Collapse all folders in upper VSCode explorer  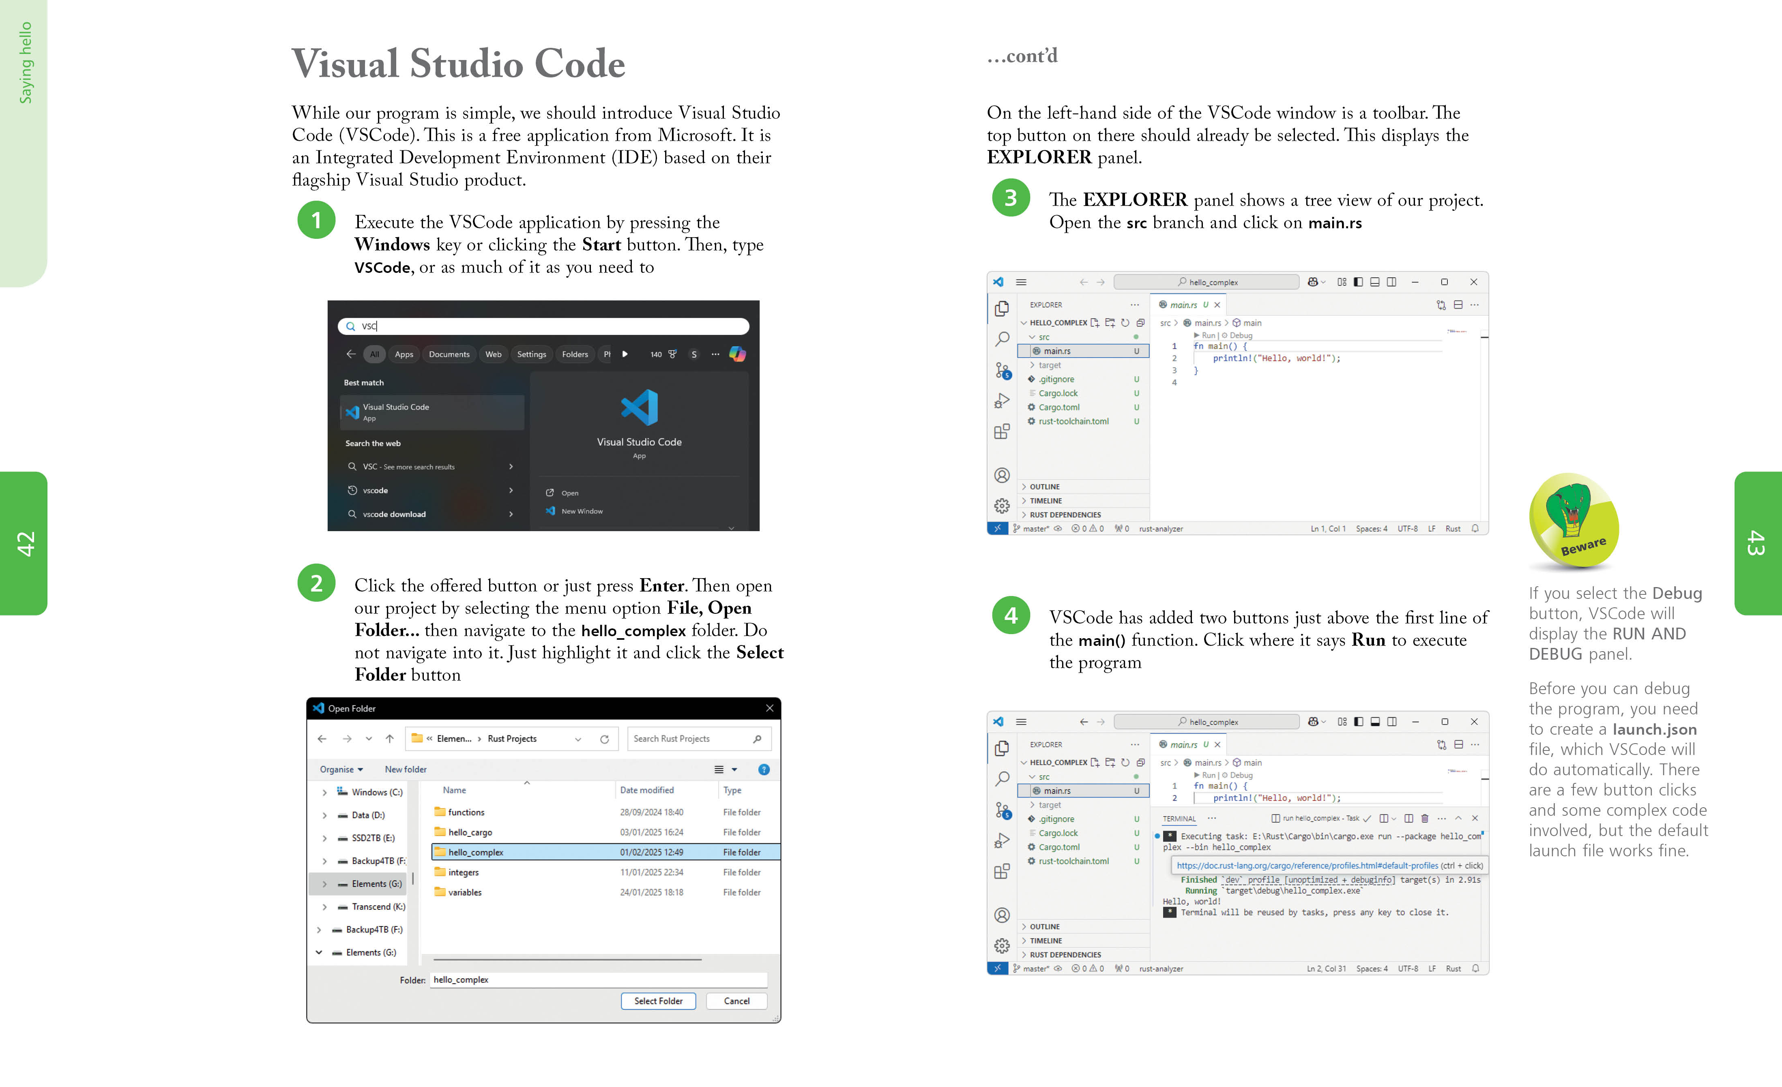pyautogui.click(x=1140, y=323)
